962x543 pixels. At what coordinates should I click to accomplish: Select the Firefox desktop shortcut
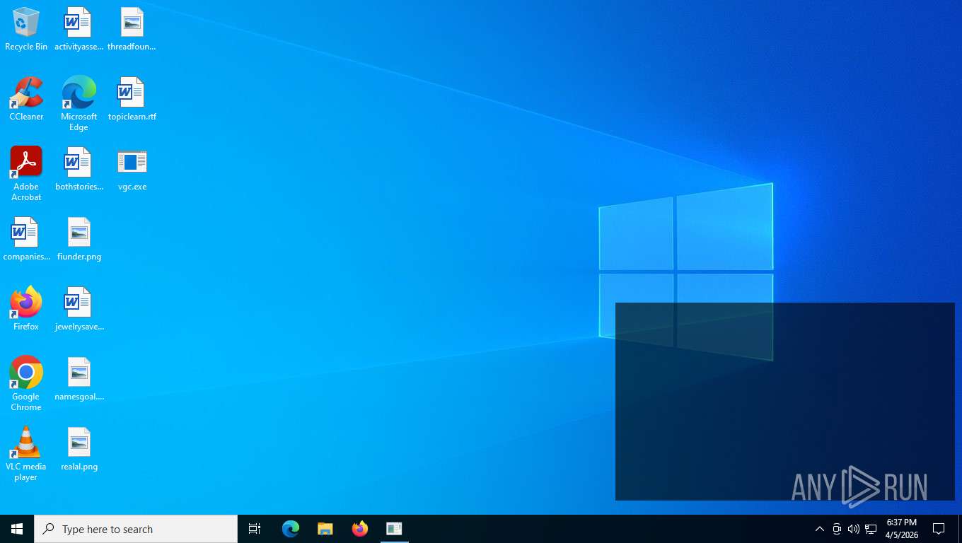[x=26, y=310]
